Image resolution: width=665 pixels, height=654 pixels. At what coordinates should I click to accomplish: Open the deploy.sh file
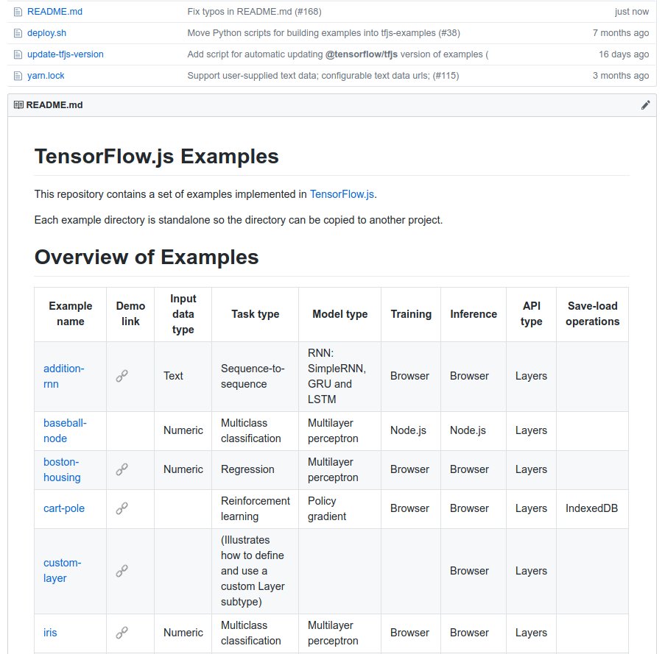pos(46,33)
